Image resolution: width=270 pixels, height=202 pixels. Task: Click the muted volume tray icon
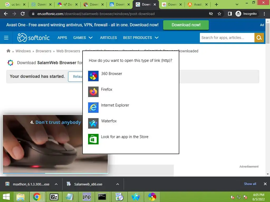pyautogui.click(x=233, y=197)
